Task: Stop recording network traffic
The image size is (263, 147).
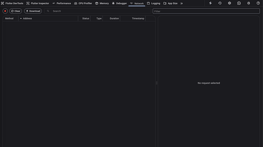Action: click(5, 11)
